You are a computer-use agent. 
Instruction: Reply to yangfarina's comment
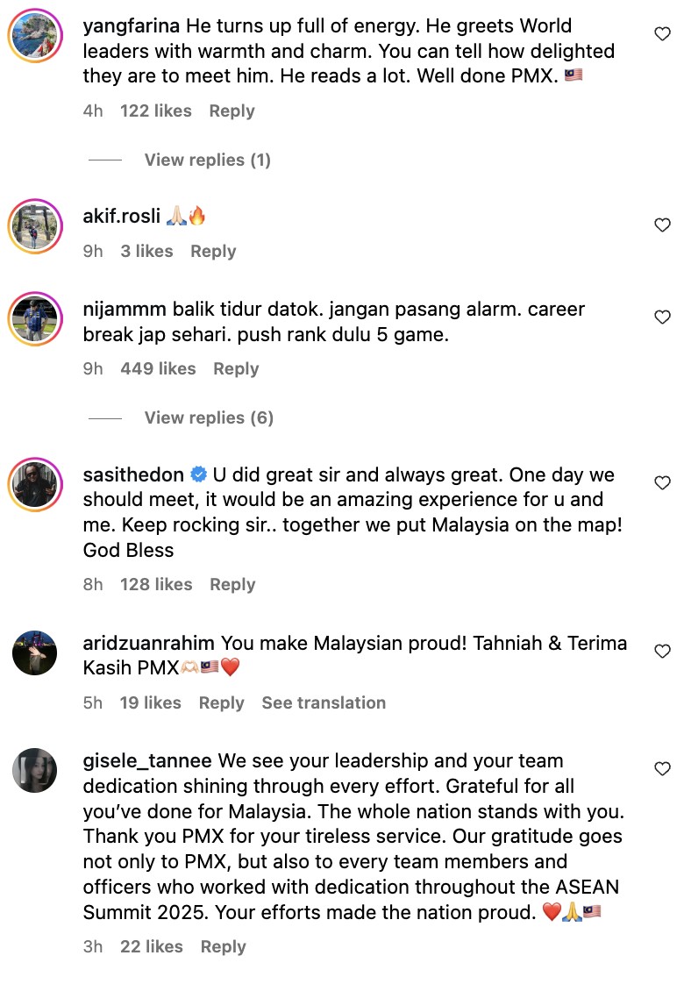[x=232, y=111]
